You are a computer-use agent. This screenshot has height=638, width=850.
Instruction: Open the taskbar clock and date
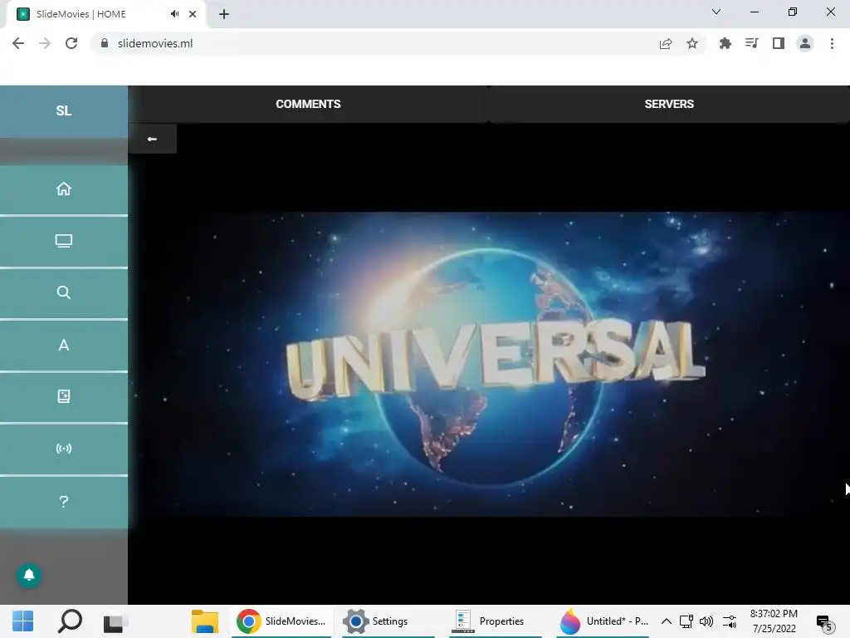pyautogui.click(x=774, y=621)
